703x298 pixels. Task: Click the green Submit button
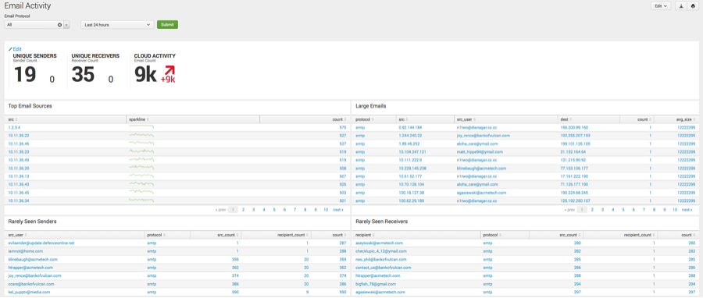pyautogui.click(x=167, y=25)
